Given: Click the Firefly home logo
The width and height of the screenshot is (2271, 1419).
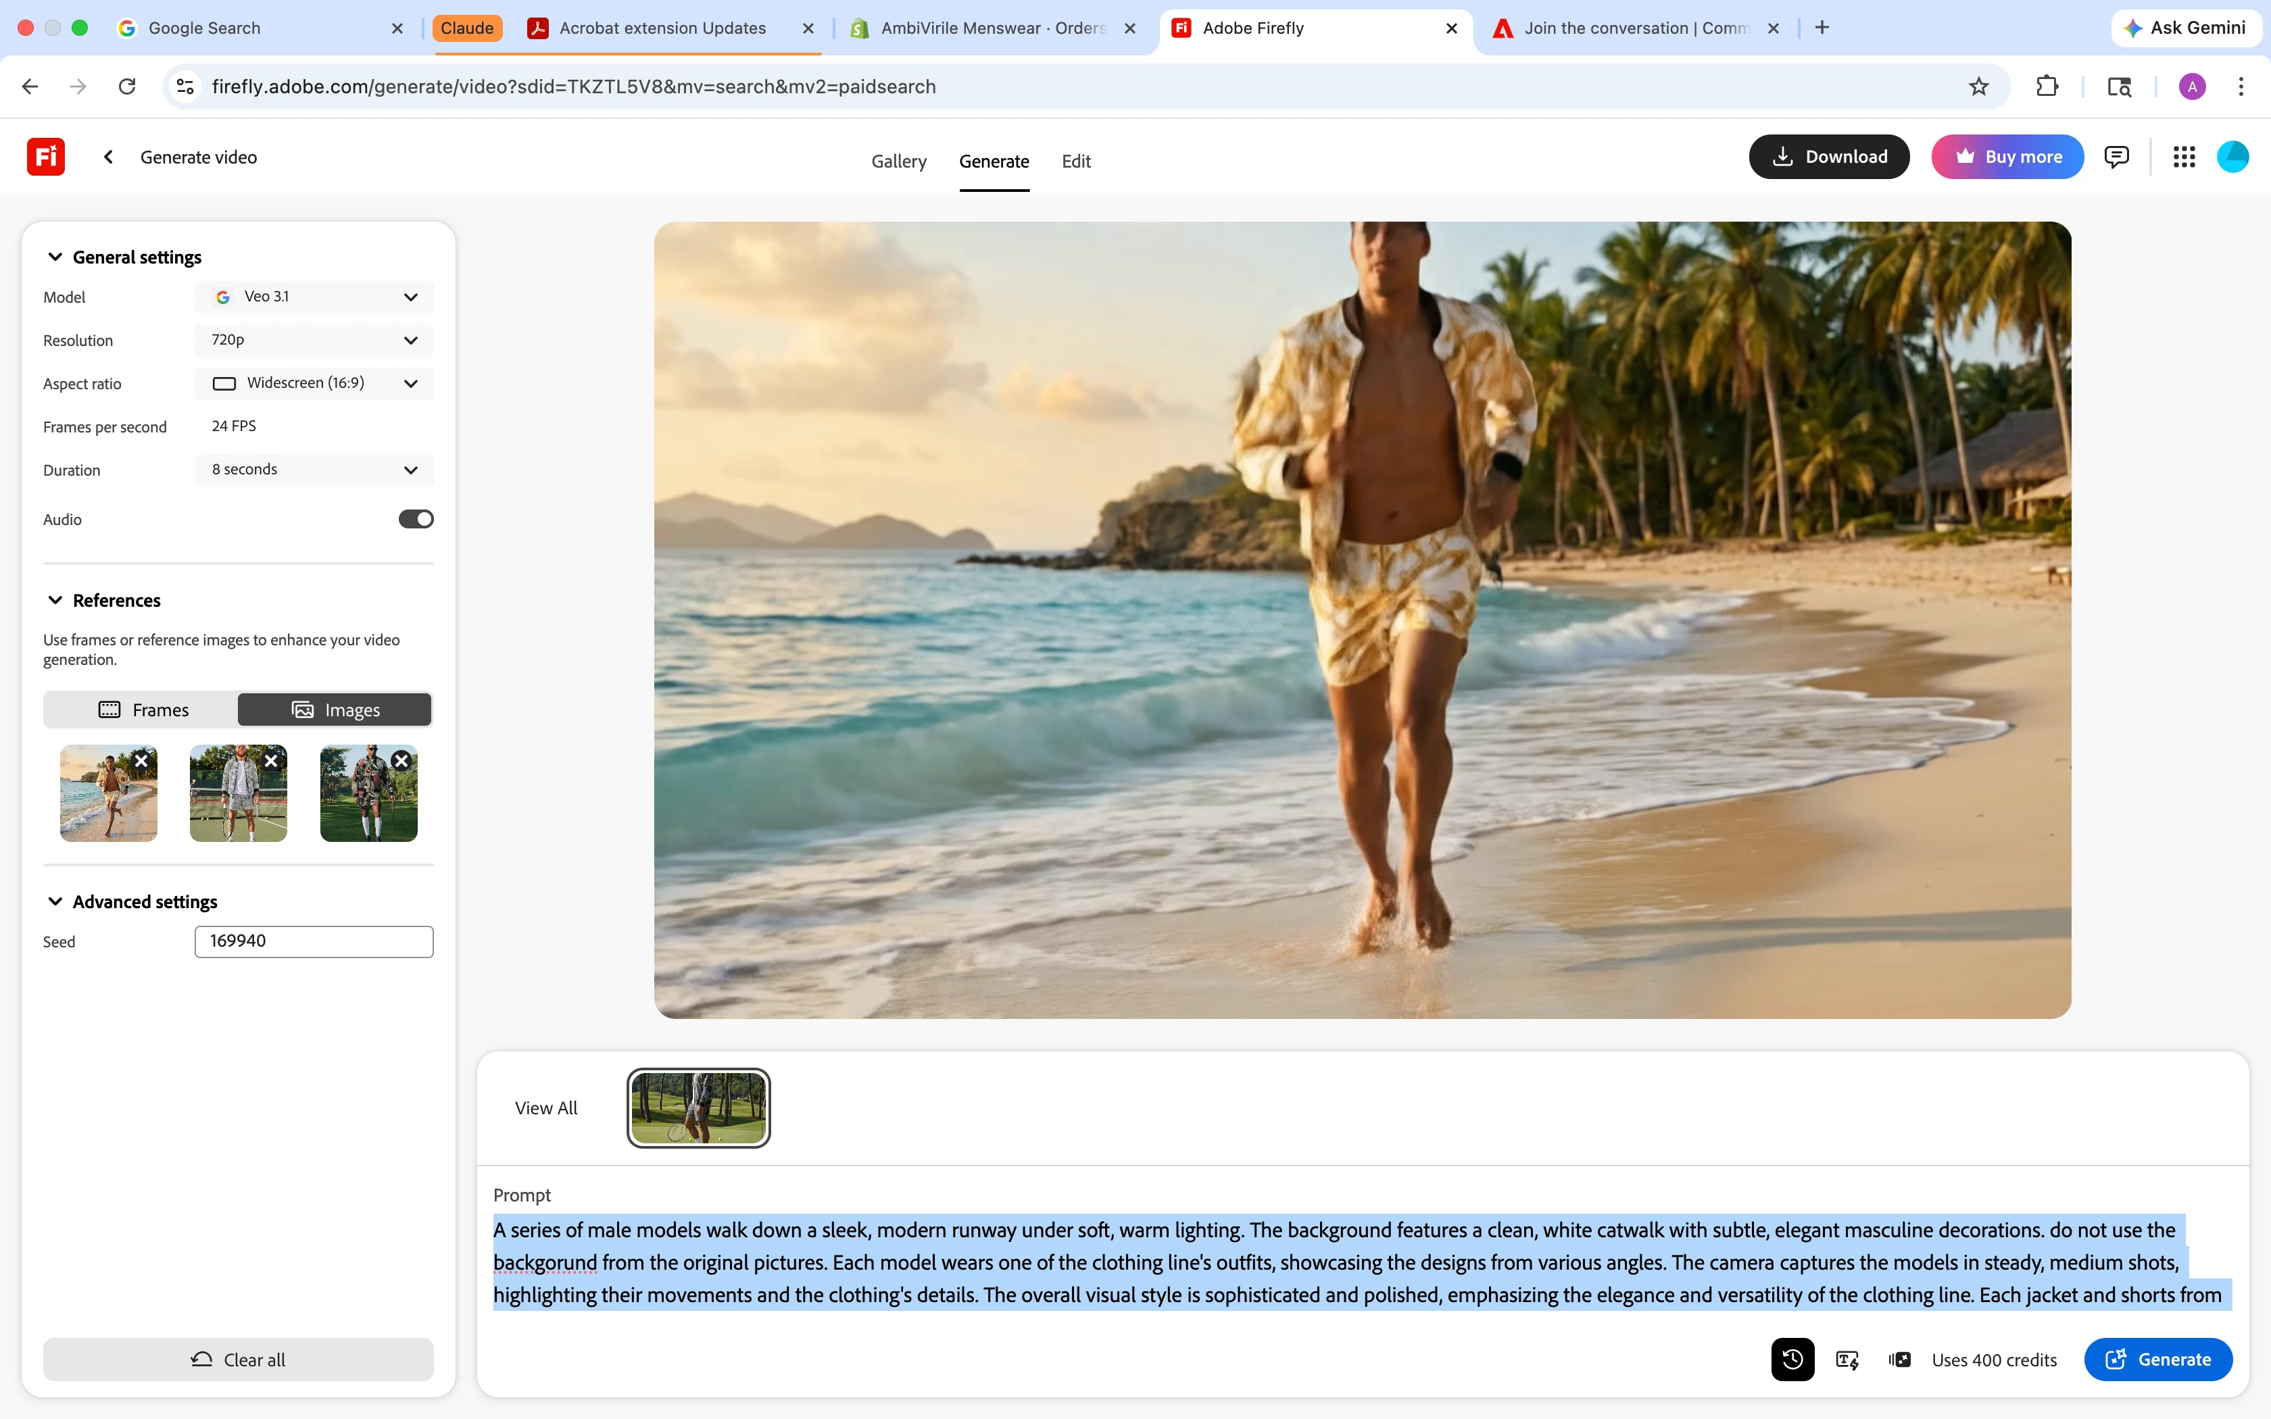Looking at the screenshot, I should point(45,157).
